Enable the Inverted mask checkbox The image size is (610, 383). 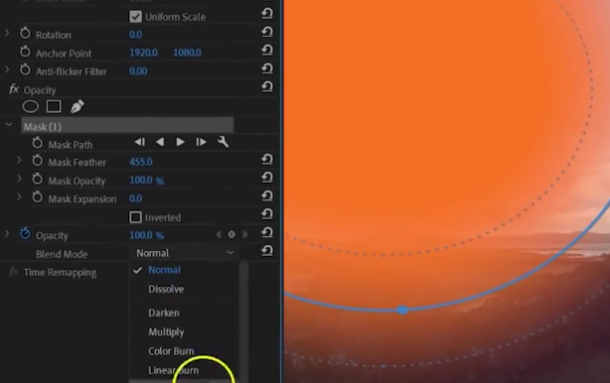point(135,217)
